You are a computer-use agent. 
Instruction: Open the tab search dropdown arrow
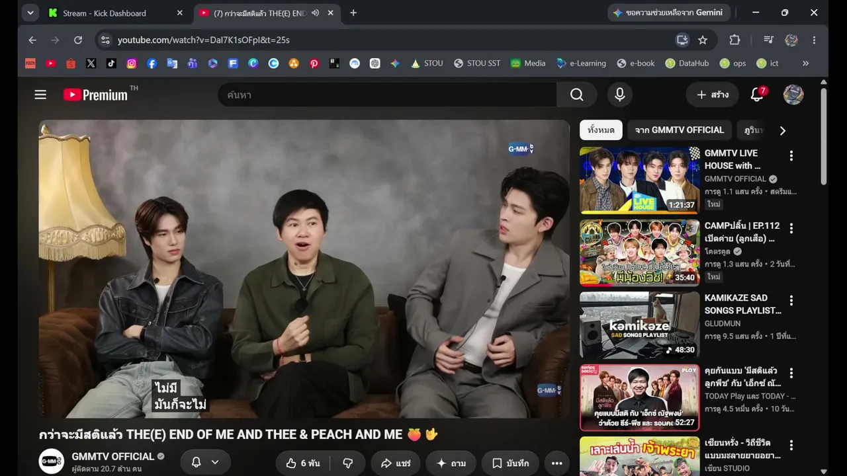coord(30,13)
